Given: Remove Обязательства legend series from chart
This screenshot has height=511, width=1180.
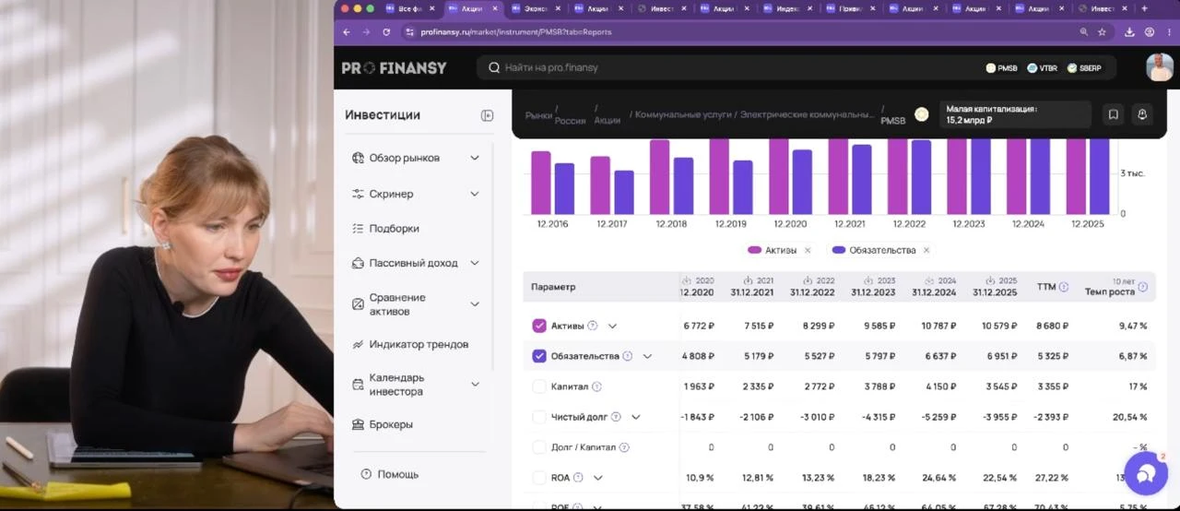Looking at the screenshot, I should click(926, 250).
